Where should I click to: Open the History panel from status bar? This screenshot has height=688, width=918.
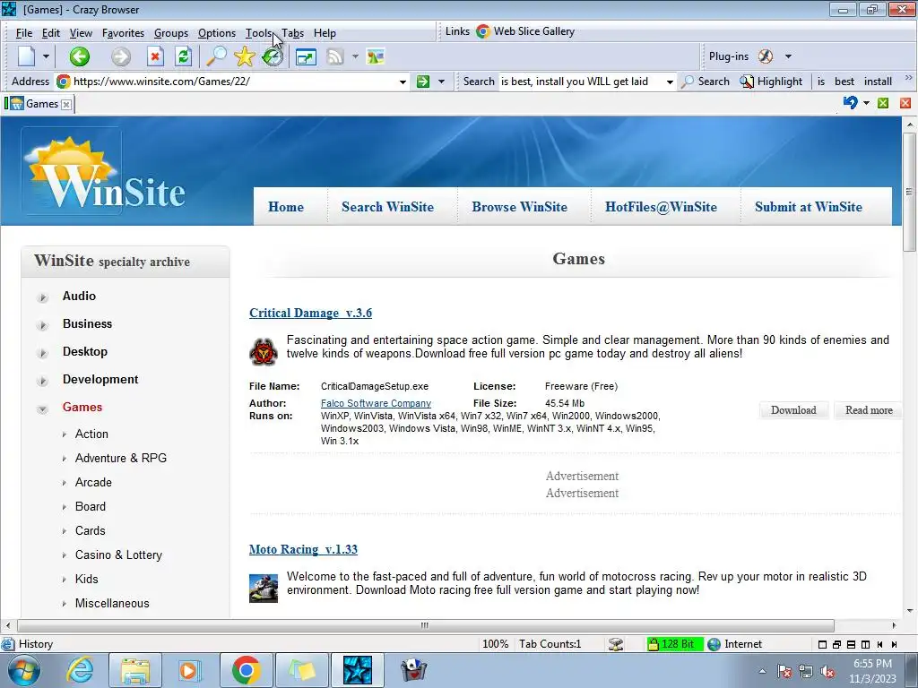coord(28,644)
